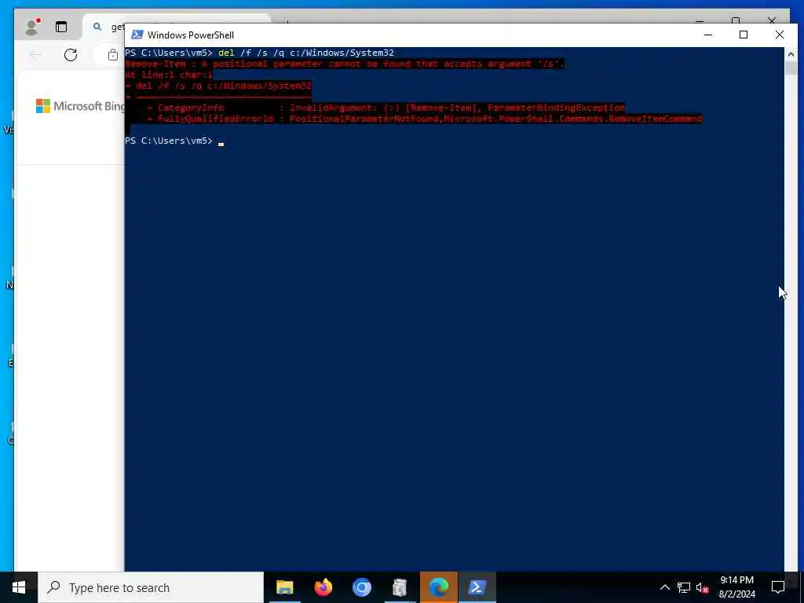Switch to Microsoft Edge in the taskbar
Screen dimensions: 804x603
tap(438, 587)
